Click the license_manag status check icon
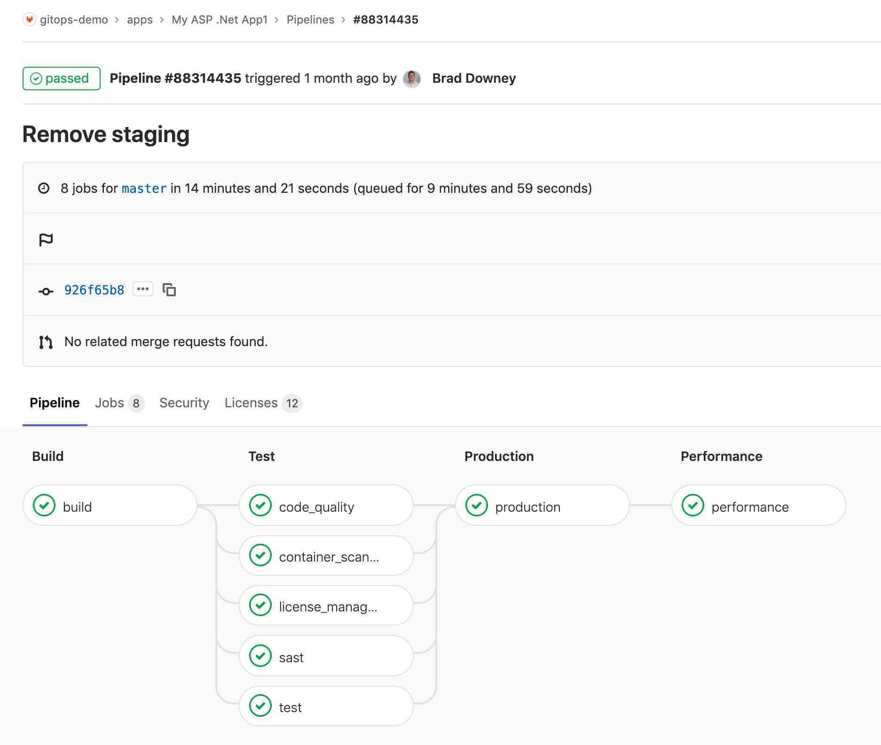This screenshot has width=881, height=745. [260, 605]
